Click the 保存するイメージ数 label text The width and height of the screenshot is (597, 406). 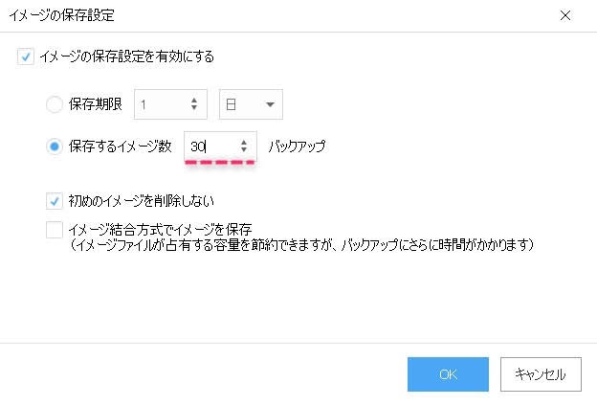120,147
